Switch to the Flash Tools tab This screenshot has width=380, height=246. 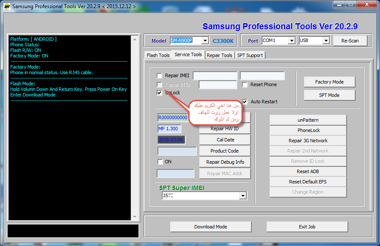coord(158,55)
